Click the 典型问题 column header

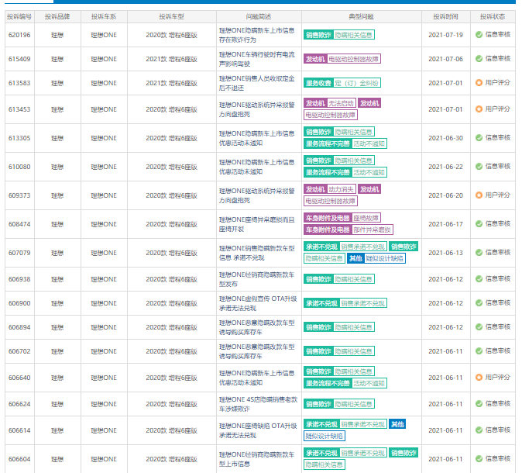361,16
